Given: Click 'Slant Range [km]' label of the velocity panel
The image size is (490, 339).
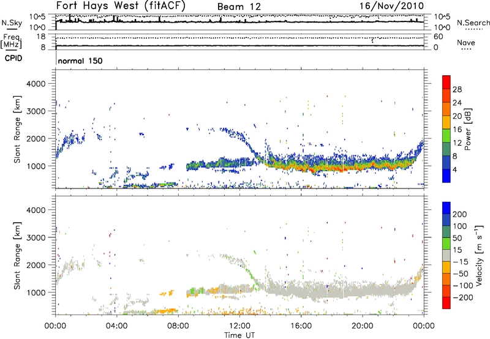Looking at the screenshot, I should click(x=17, y=255).
